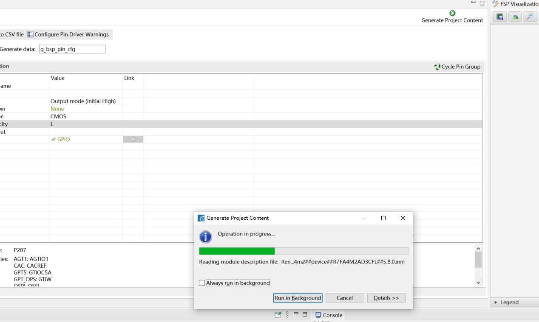
Task: Click the Generate Project Content label
Action: [x=452, y=20]
